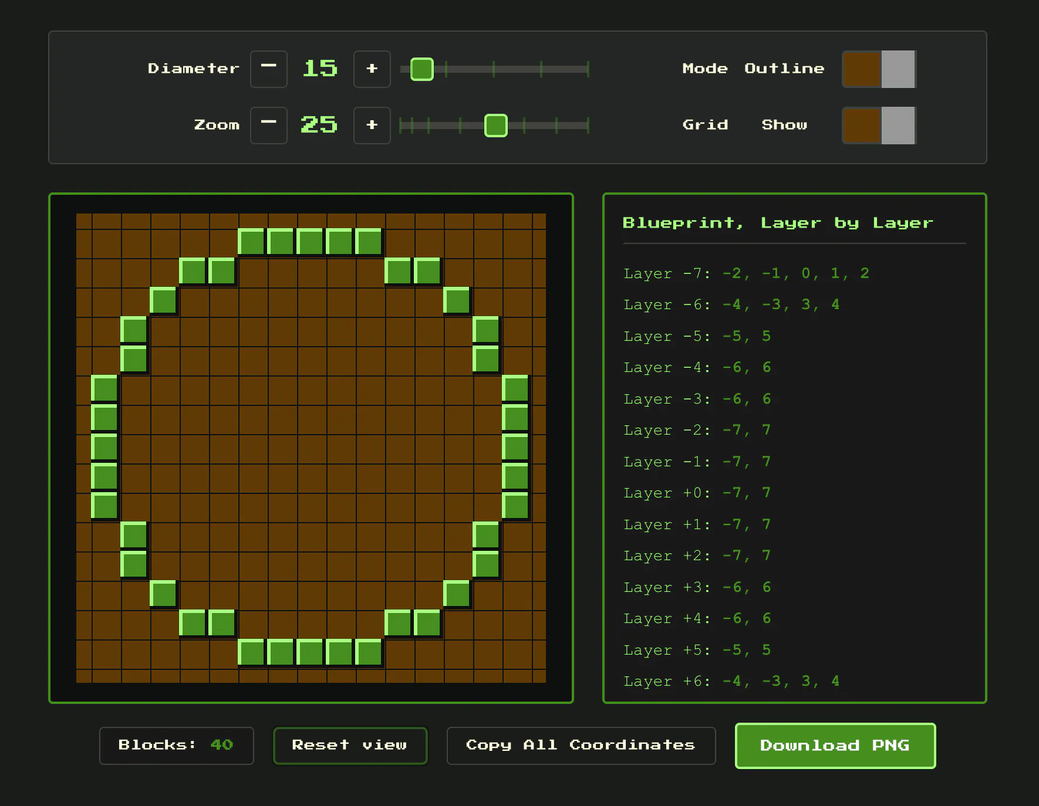
Task: Select the Layer +3 coordinates row
Action: click(794, 588)
